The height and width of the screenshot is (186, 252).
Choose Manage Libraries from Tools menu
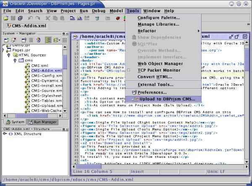163,24
